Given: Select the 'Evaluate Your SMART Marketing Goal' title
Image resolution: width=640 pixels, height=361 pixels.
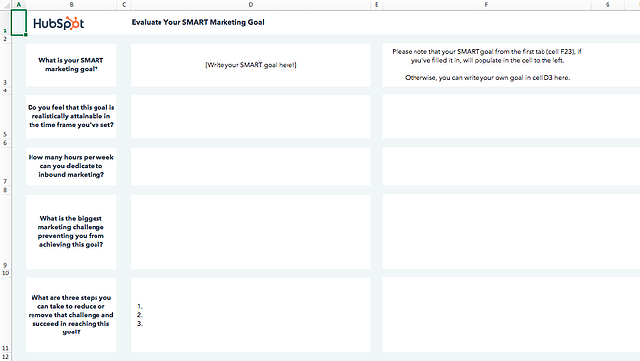Looking at the screenshot, I should point(198,22).
